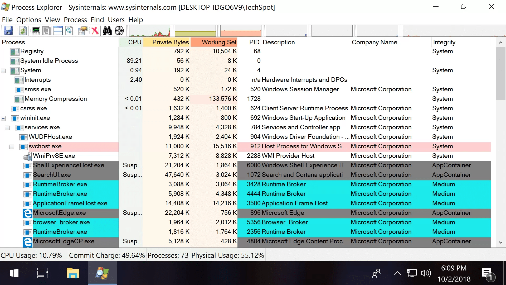The image size is (506, 285).
Task: Open Properties toolbar icon
Action: pyautogui.click(x=83, y=31)
